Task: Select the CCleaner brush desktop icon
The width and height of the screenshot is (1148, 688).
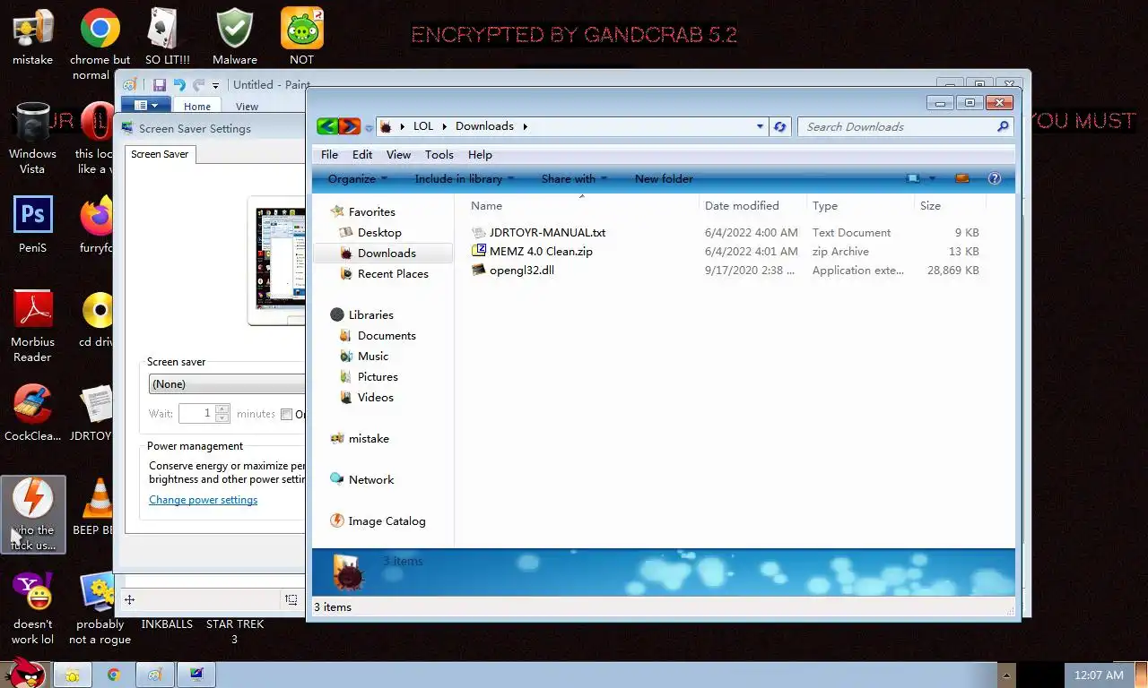Action: (x=32, y=404)
